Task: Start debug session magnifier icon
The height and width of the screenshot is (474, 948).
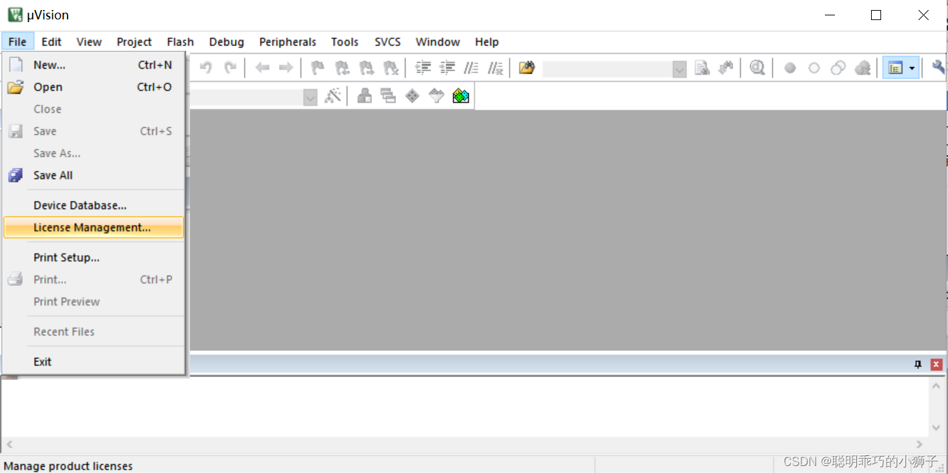Action: coord(757,68)
